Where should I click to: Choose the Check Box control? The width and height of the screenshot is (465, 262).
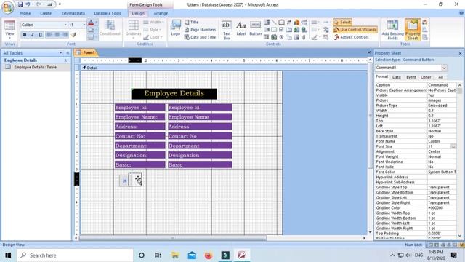(281, 29)
